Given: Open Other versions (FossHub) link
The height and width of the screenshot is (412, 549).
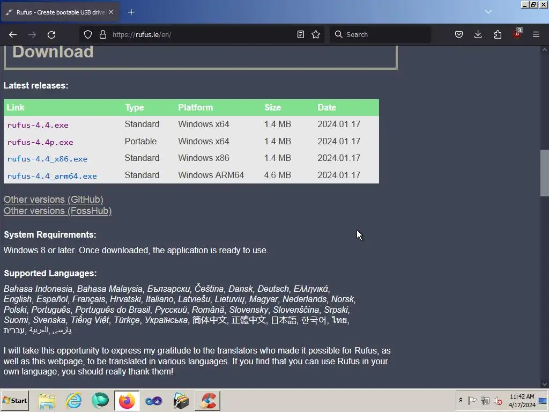Looking at the screenshot, I should (x=57, y=211).
